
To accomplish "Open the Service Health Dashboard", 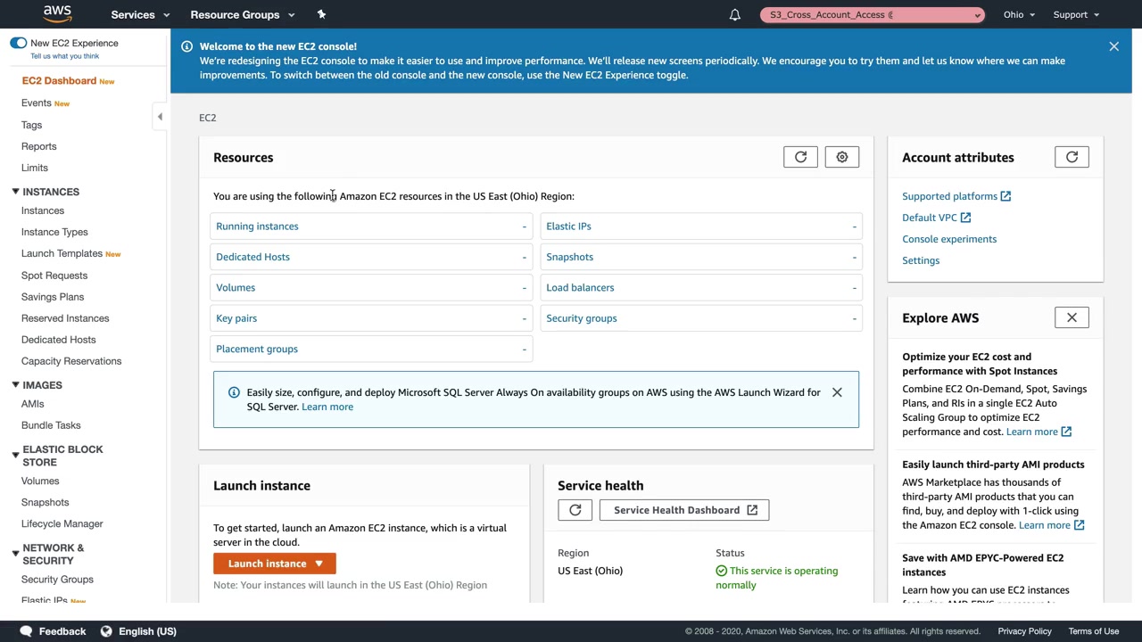I will (684, 510).
